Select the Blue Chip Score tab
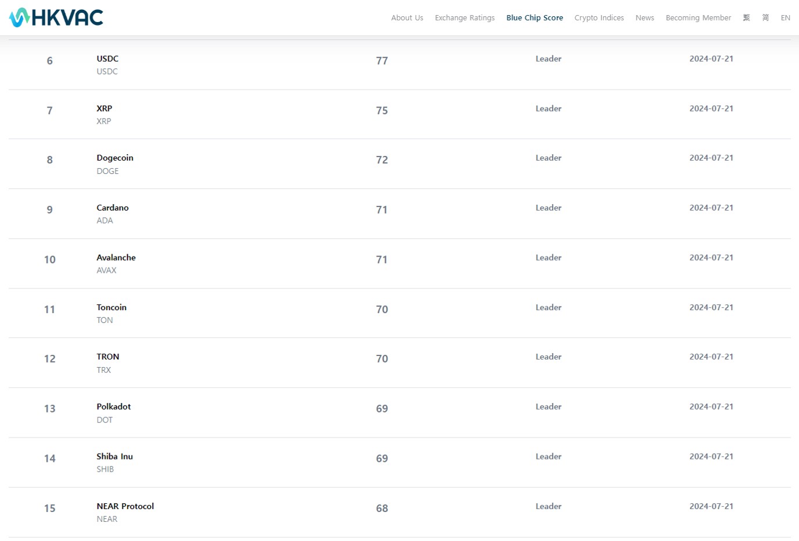Image resolution: width=799 pixels, height=541 pixels. tap(535, 18)
